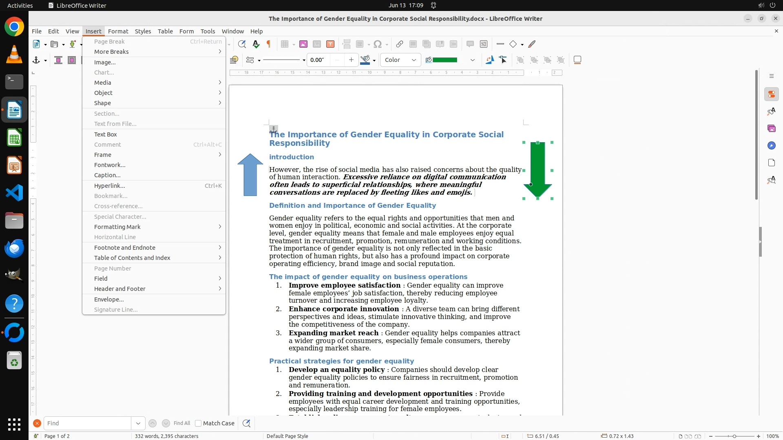Click the Insert Text Box toolbar icon
783x440 pixels.
coord(330,44)
